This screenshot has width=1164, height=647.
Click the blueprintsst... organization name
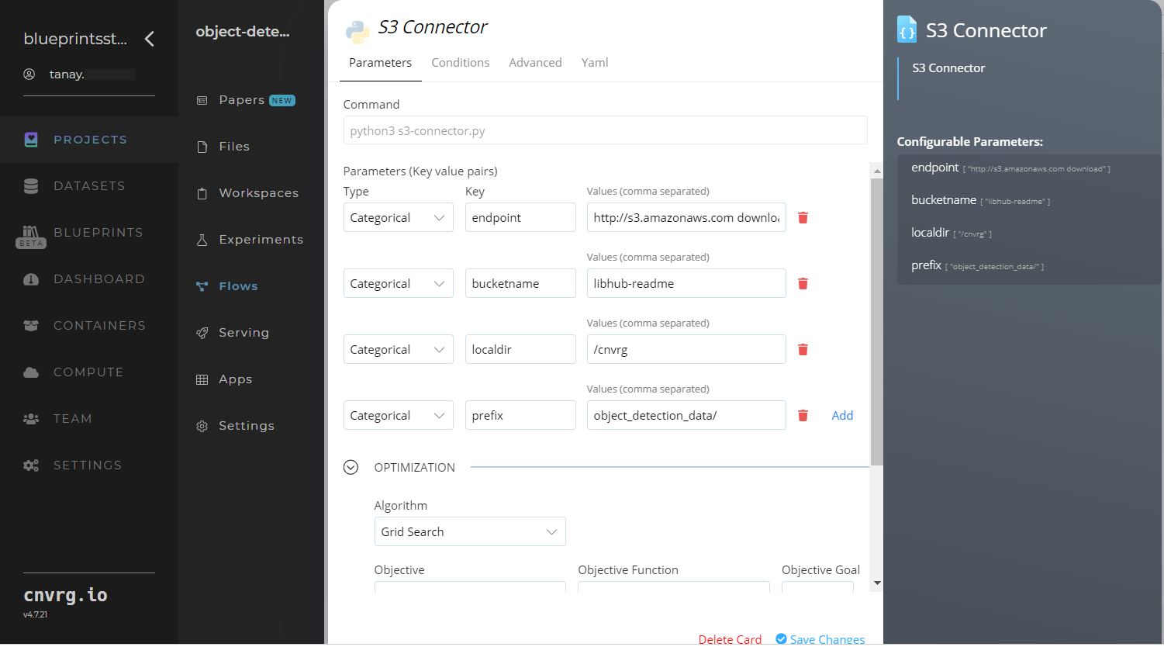pyautogui.click(x=75, y=39)
